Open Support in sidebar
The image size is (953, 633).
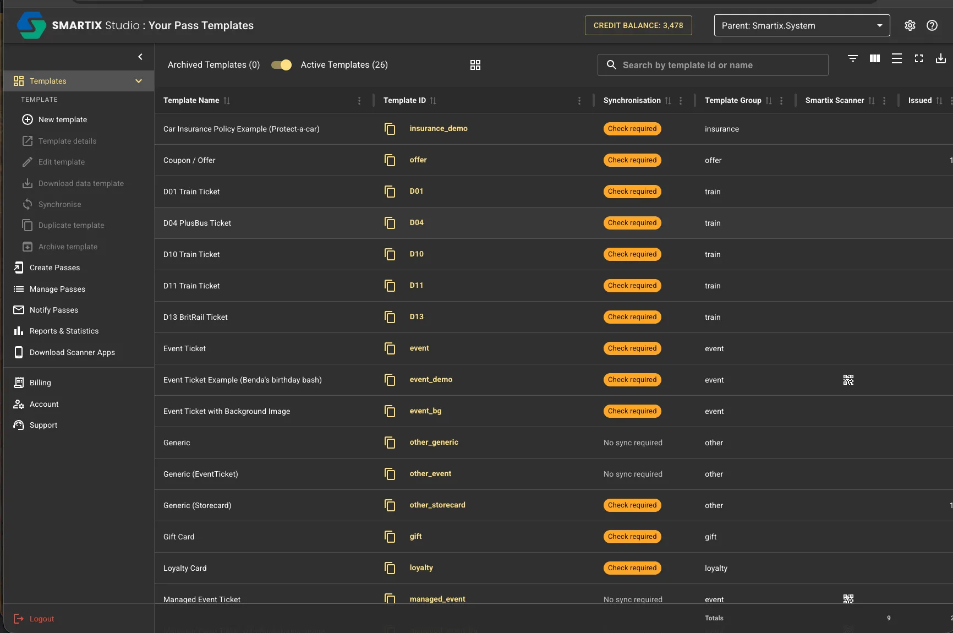pos(43,425)
